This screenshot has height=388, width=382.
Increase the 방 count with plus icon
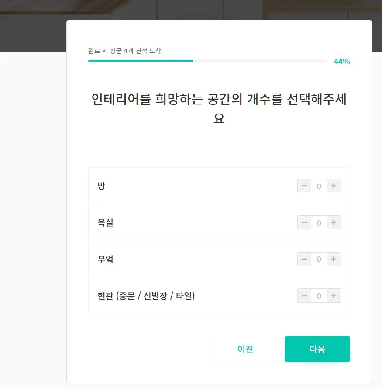point(333,186)
